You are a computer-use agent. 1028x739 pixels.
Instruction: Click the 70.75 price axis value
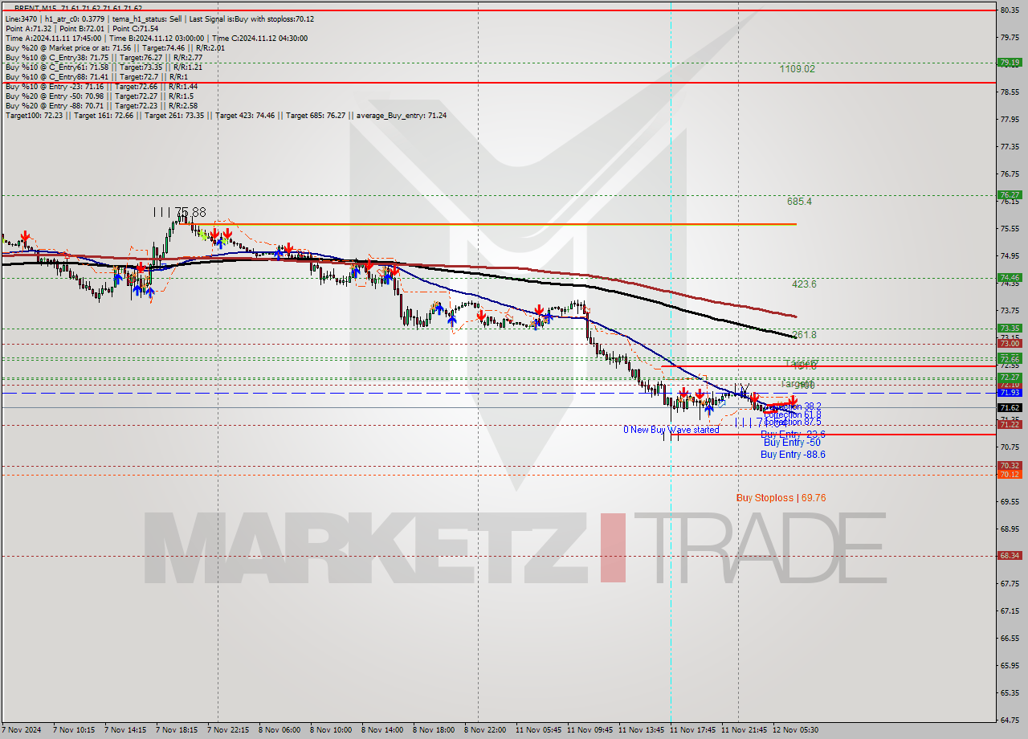1010,447
